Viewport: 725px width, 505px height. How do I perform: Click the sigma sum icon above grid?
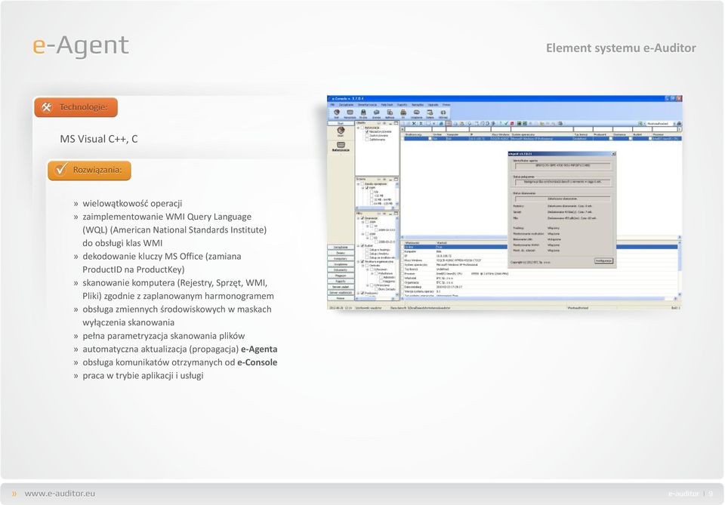421,123
